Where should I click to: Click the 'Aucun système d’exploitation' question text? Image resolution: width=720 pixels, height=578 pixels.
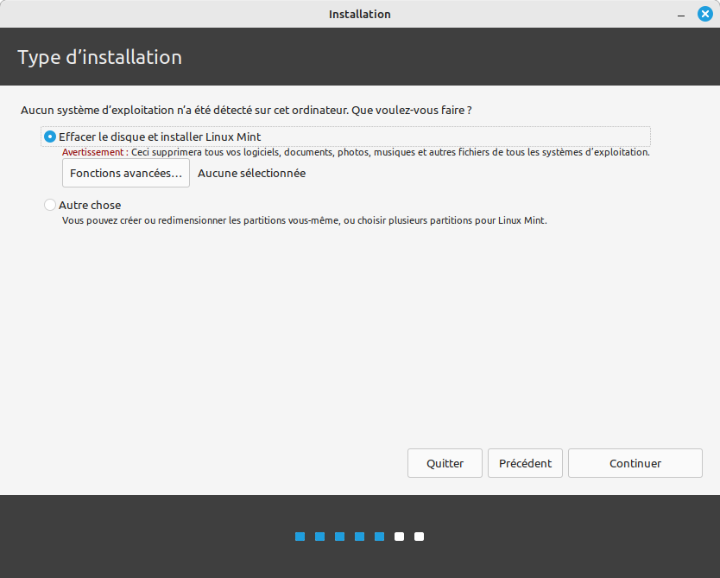coord(246,111)
